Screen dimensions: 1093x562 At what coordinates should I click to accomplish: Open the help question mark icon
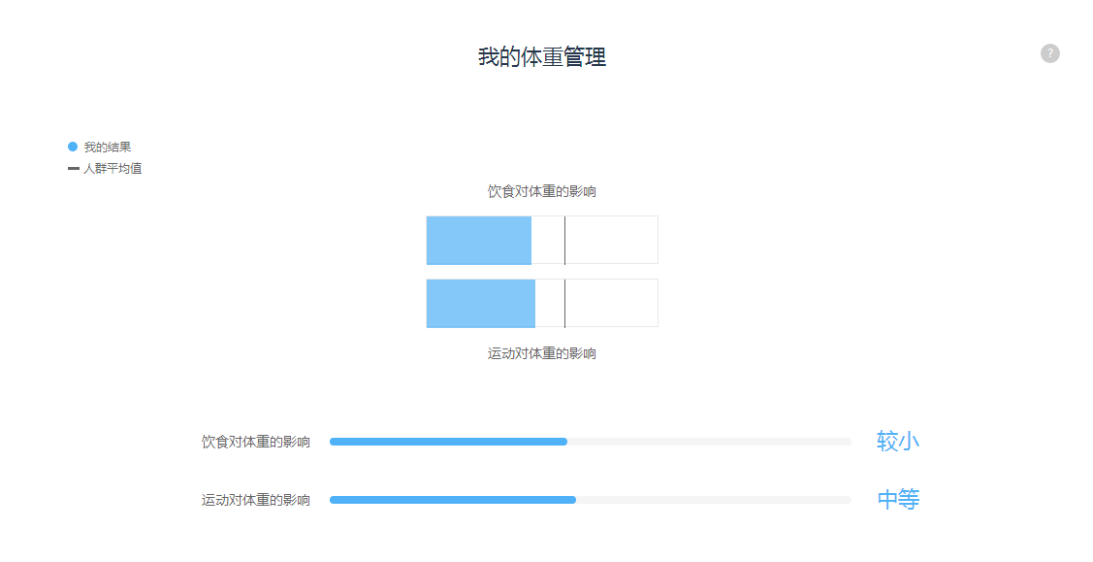1049,53
